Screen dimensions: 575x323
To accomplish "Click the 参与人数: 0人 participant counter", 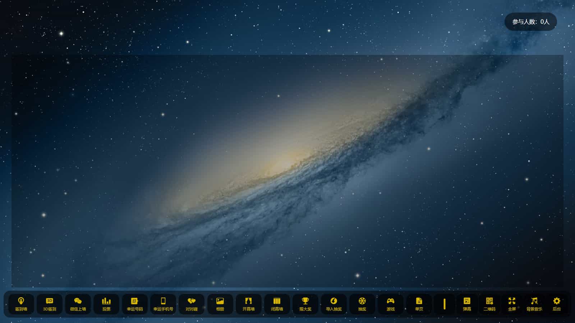I will coord(531,22).
